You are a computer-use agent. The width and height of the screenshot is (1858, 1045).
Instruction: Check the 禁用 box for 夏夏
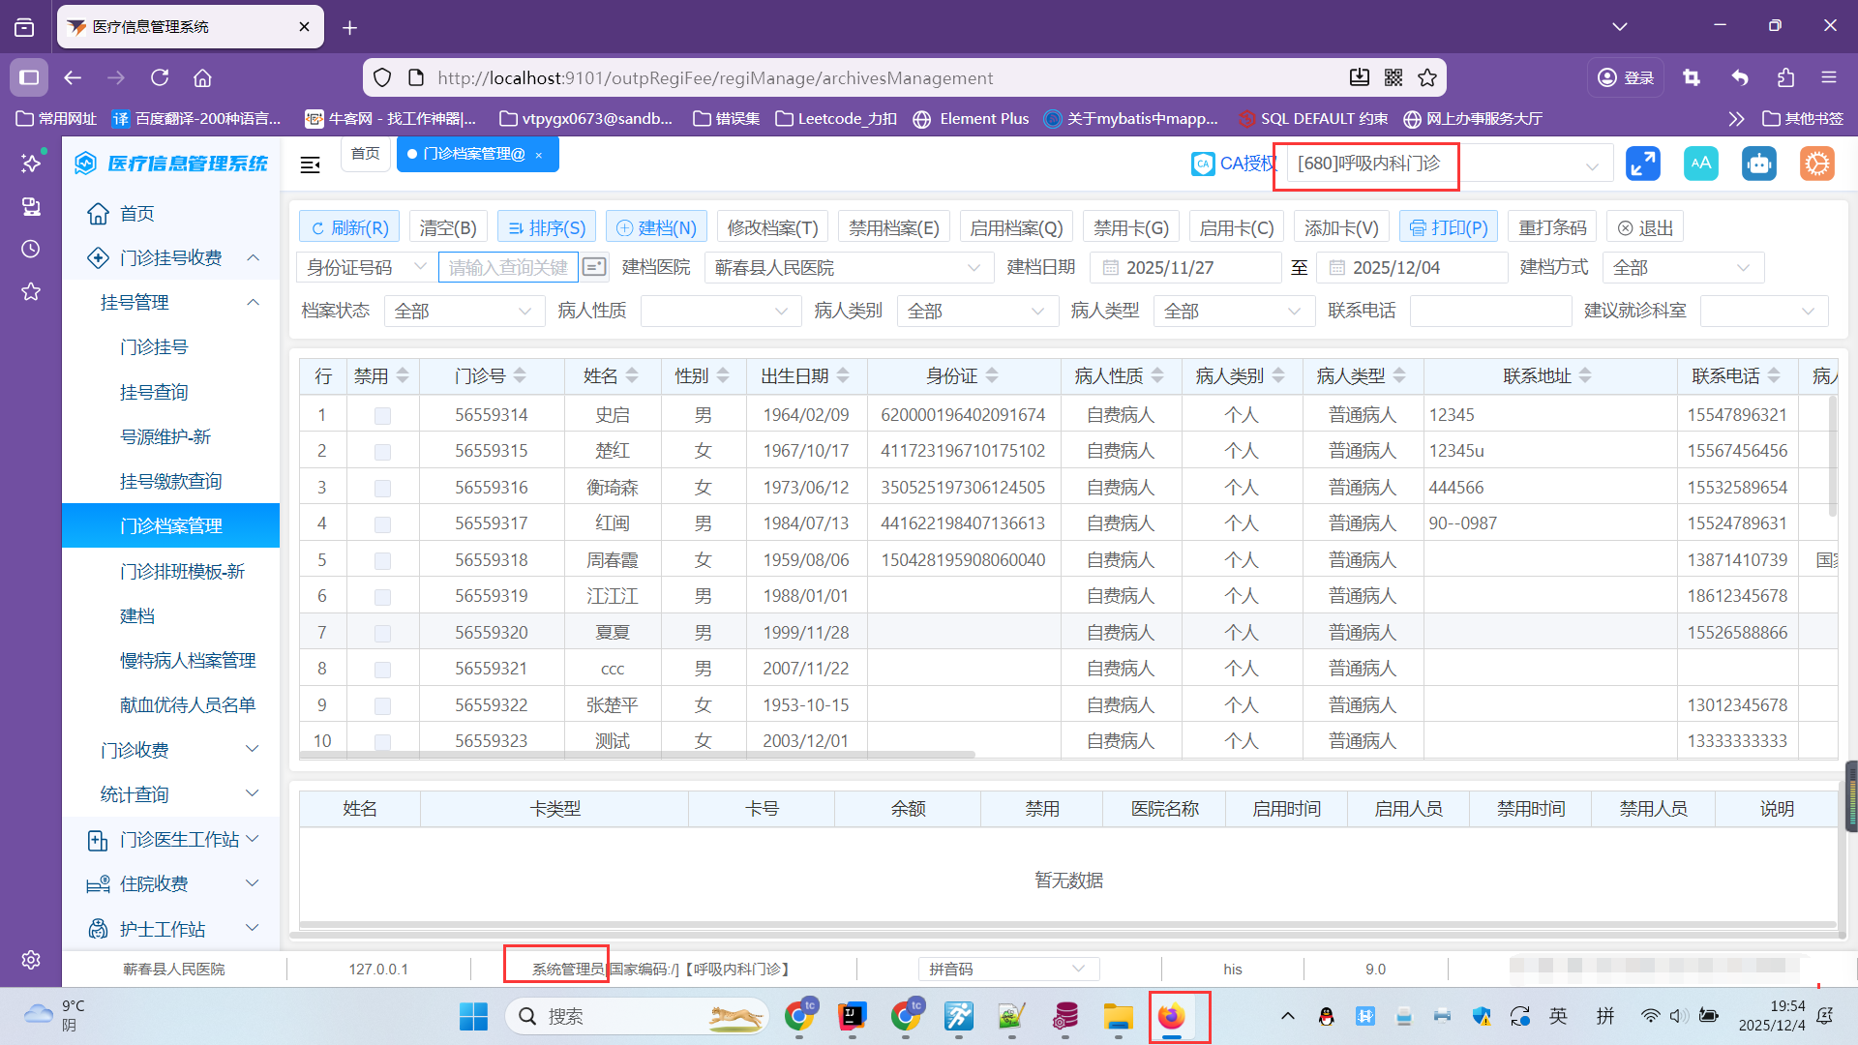[382, 634]
